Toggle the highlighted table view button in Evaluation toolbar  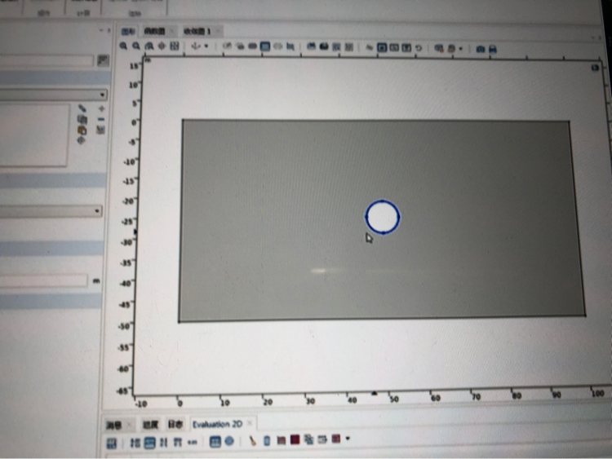(149, 441)
